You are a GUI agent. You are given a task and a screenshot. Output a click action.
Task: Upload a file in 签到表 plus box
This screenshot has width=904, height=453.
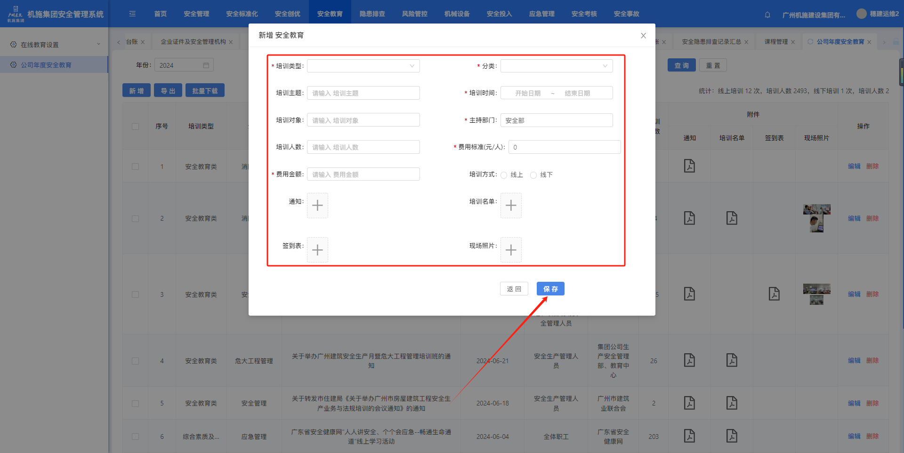point(317,250)
